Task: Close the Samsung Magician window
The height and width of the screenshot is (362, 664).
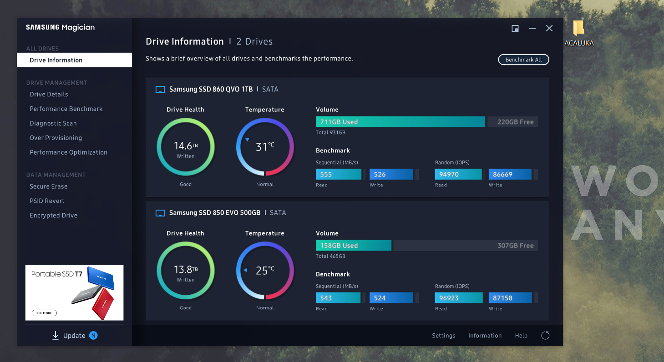Action: 549,28
